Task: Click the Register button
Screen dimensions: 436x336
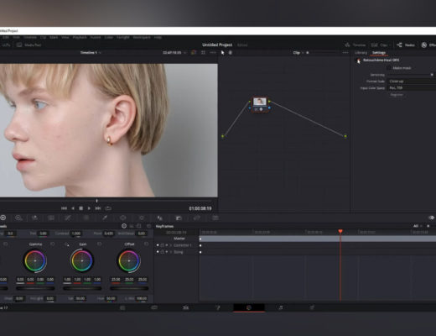Action: (x=397, y=95)
